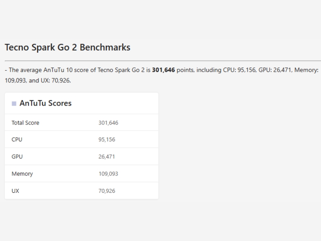Select the Memory row label in the table
Viewport: 321px width, 241px height.
pos(22,174)
